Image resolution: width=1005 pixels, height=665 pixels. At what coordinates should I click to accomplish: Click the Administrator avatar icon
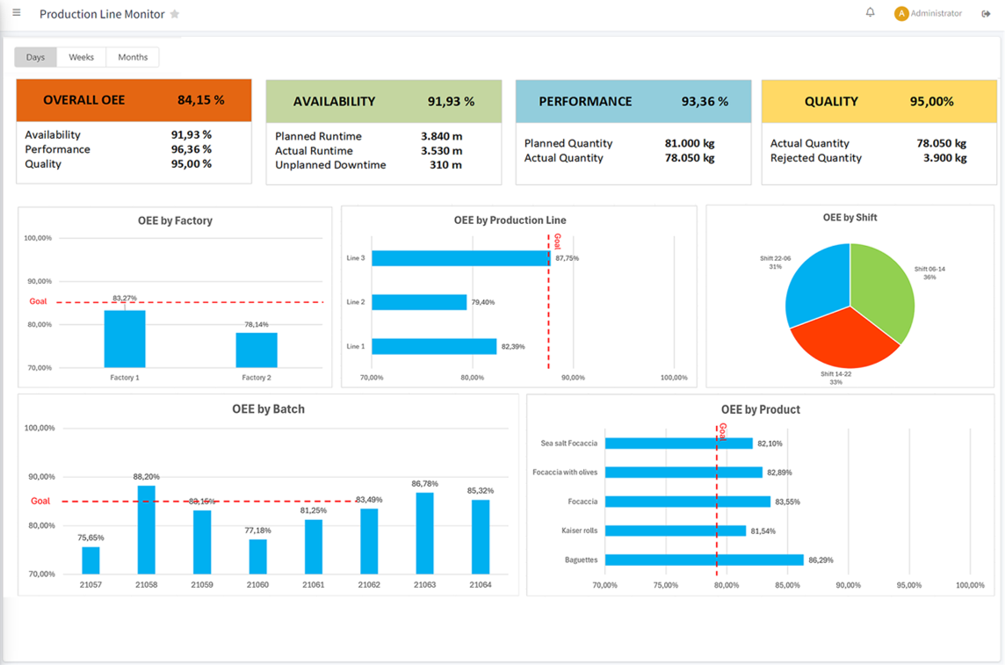coord(900,14)
